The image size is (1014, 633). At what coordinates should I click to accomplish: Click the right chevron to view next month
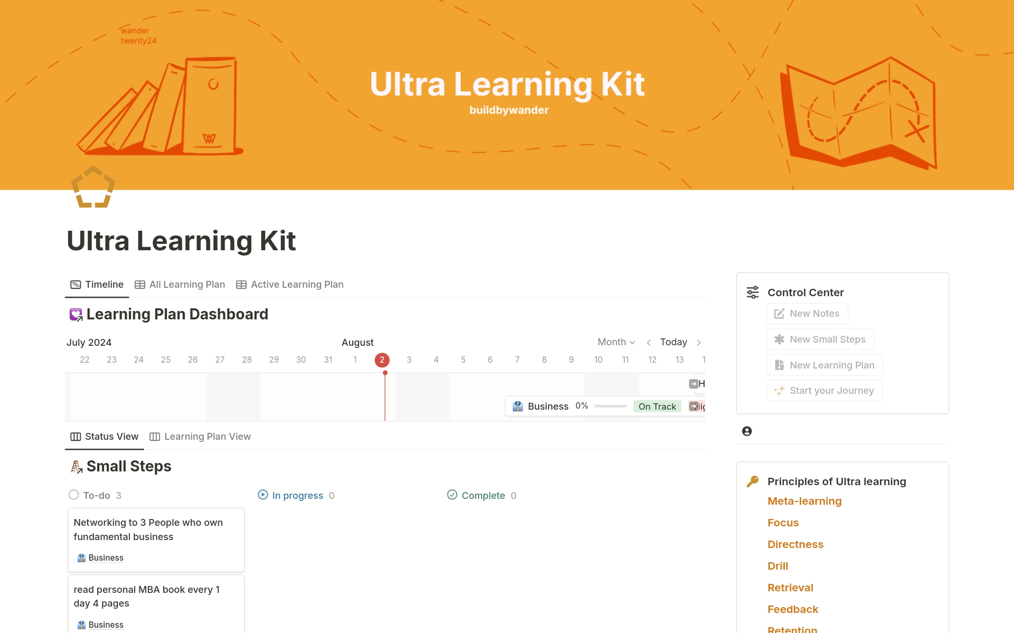[x=699, y=342]
